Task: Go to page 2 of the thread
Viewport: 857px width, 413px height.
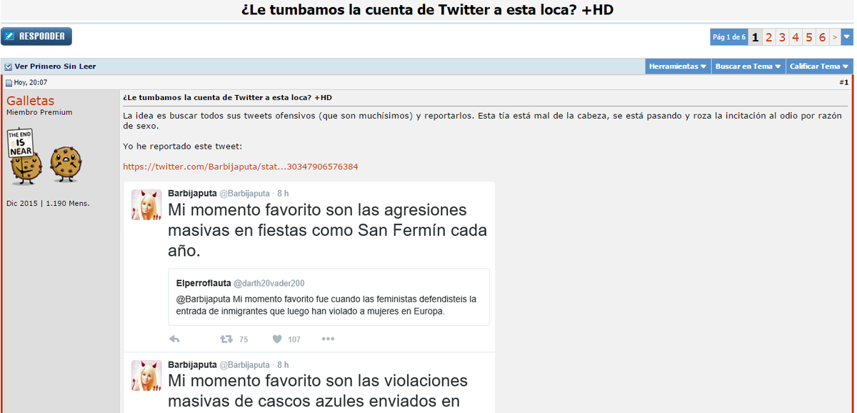Action: 768,36
